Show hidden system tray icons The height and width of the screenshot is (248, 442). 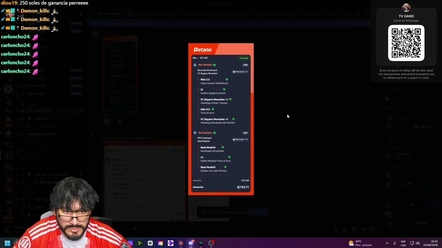pyautogui.click(x=387, y=243)
